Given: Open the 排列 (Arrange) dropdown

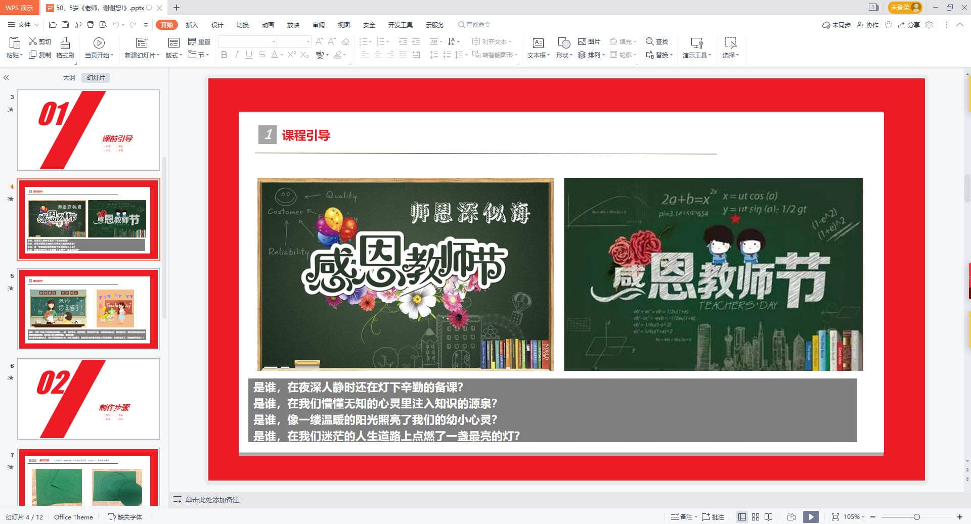Looking at the screenshot, I should coord(591,55).
